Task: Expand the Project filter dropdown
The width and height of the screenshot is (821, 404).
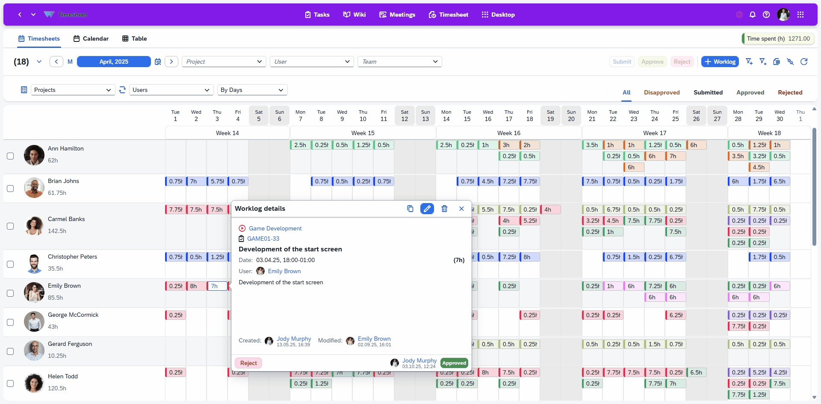Action: coord(224,62)
